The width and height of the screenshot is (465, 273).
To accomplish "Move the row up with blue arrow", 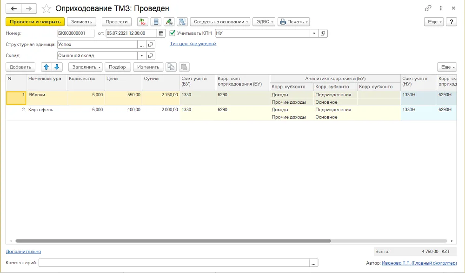I will tap(46, 67).
